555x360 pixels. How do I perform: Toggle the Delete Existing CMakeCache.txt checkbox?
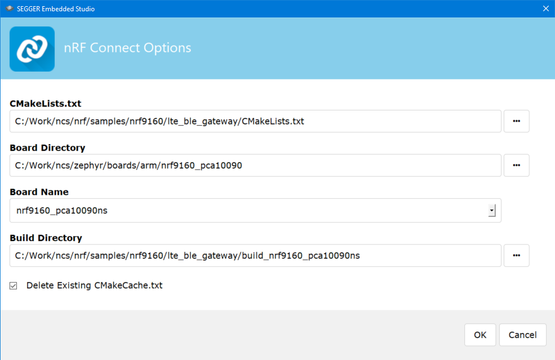coord(14,286)
